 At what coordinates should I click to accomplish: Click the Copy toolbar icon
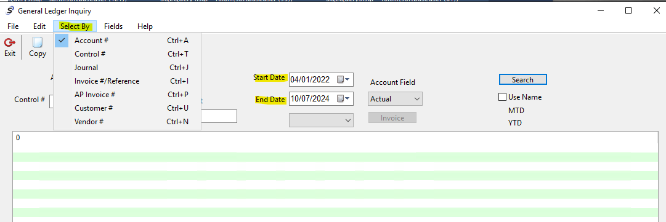tap(38, 47)
